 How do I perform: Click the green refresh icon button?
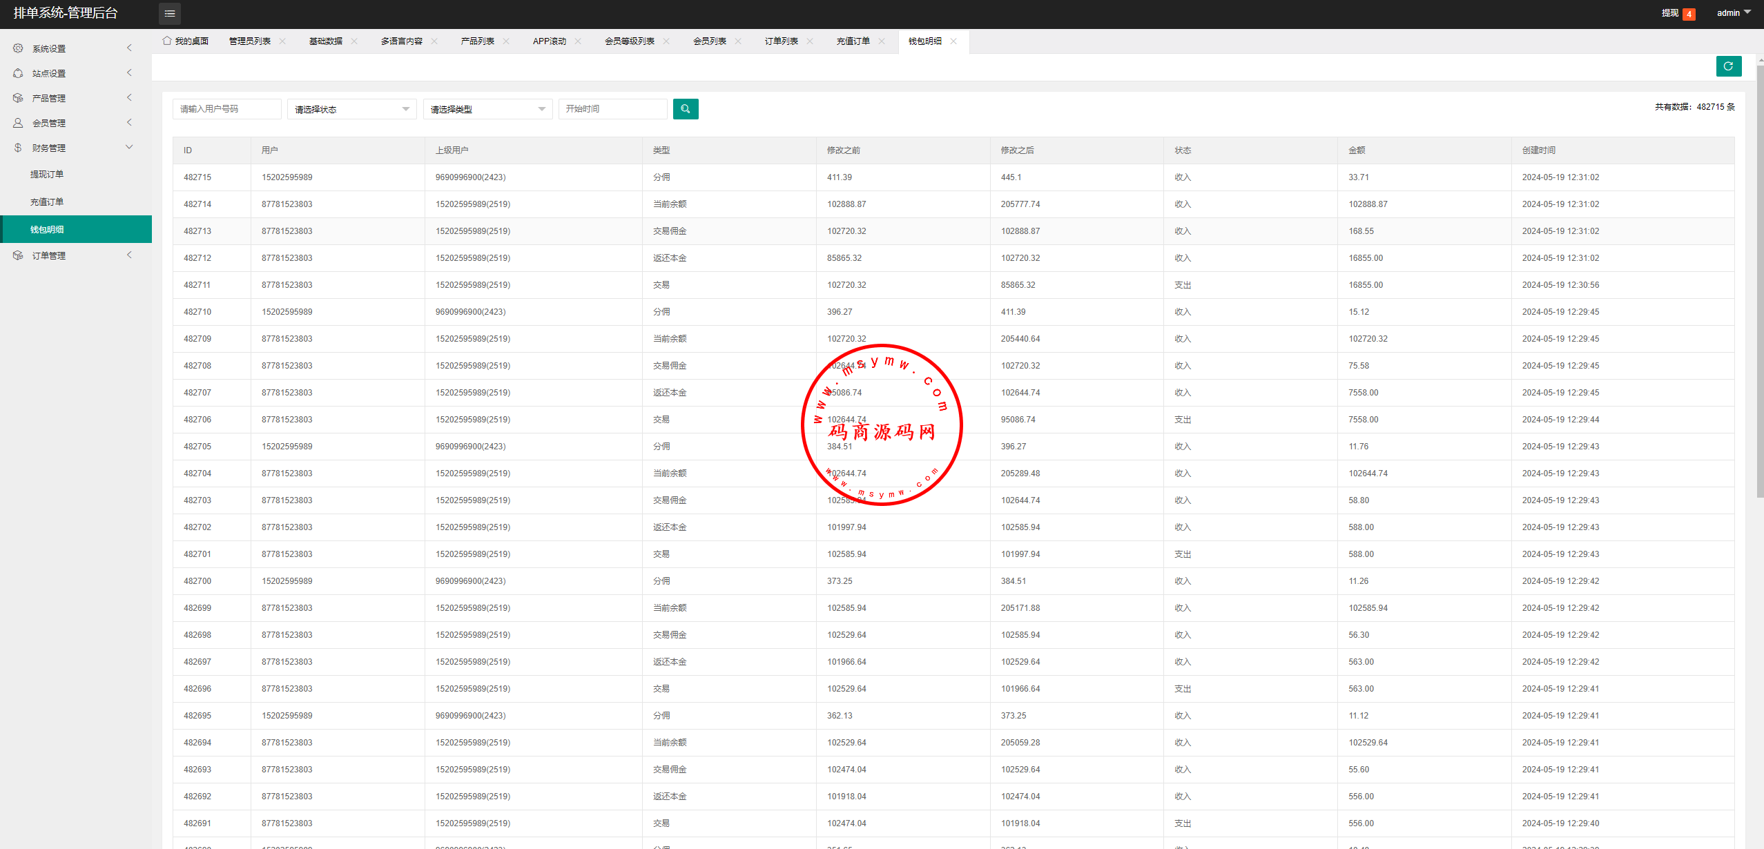pyautogui.click(x=1729, y=66)
